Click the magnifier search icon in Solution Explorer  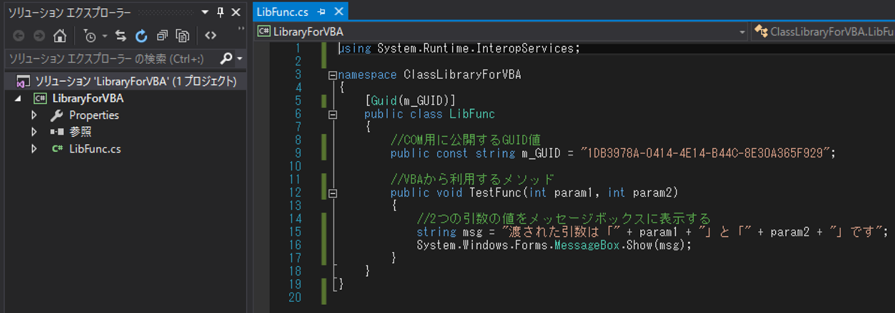pos(226,58)
